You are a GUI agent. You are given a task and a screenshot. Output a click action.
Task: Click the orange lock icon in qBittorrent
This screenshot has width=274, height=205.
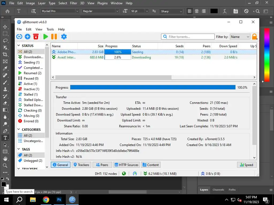[x=254, y=37]
